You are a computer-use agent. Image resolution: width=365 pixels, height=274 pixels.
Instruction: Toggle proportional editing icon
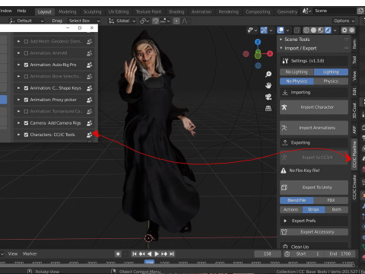176,21
